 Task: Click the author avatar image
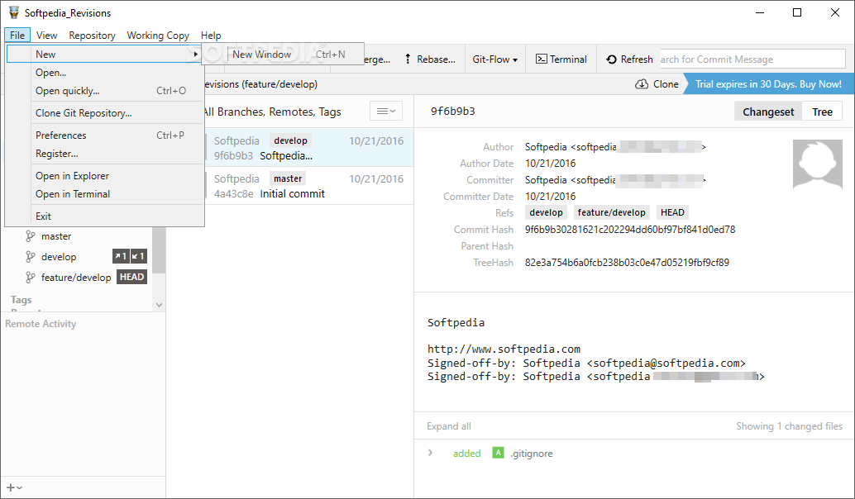click(x=817, y=164)
